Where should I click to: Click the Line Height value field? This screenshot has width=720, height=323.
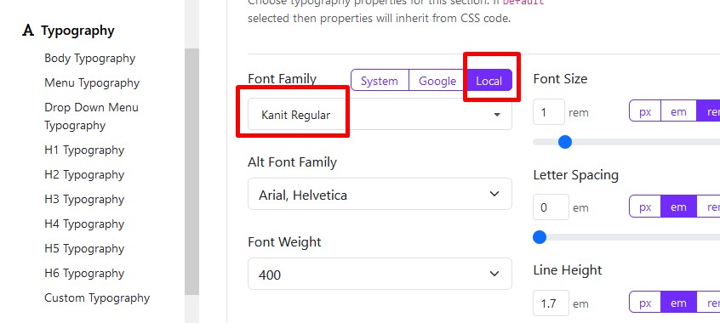coord(551,303)
